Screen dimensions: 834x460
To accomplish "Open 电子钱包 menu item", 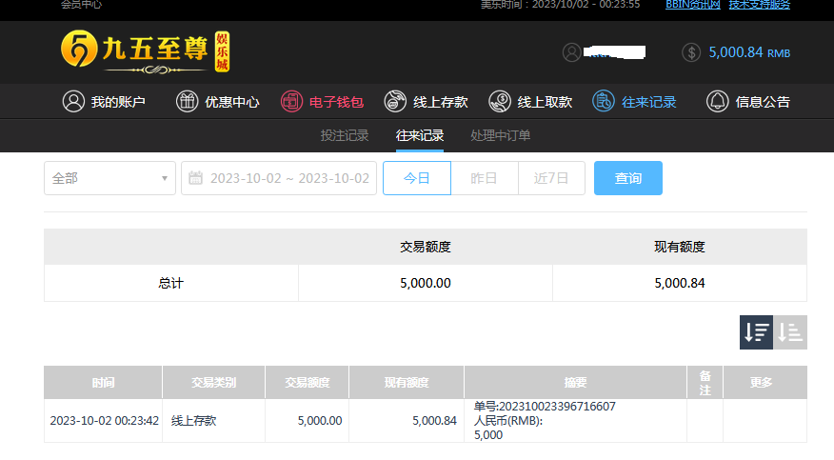I will (x=337, y=102).
